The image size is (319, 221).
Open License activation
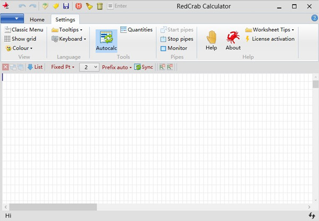pos(270,39)
